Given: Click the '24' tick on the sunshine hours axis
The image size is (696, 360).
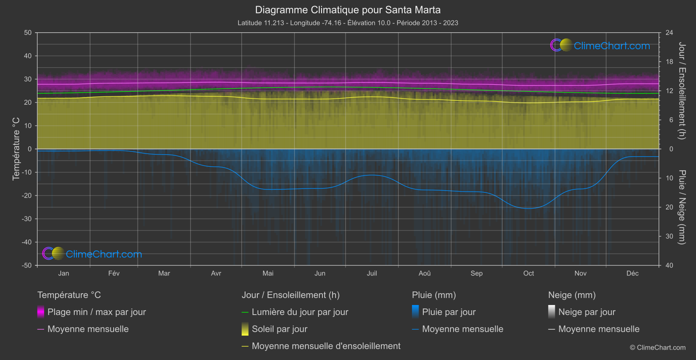Looking at the screenshot, I should (x=669, y=33).
